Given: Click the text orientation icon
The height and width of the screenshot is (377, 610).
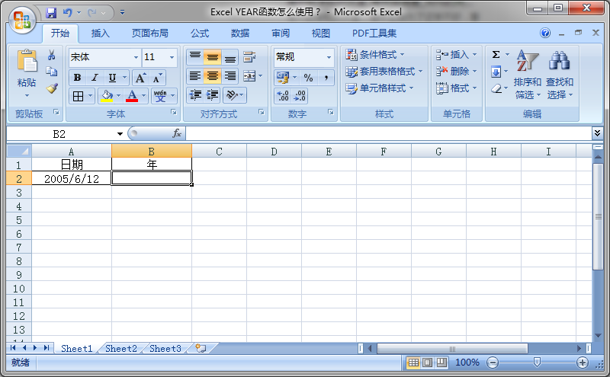Looking at the screenshot, I should point(232,95).
